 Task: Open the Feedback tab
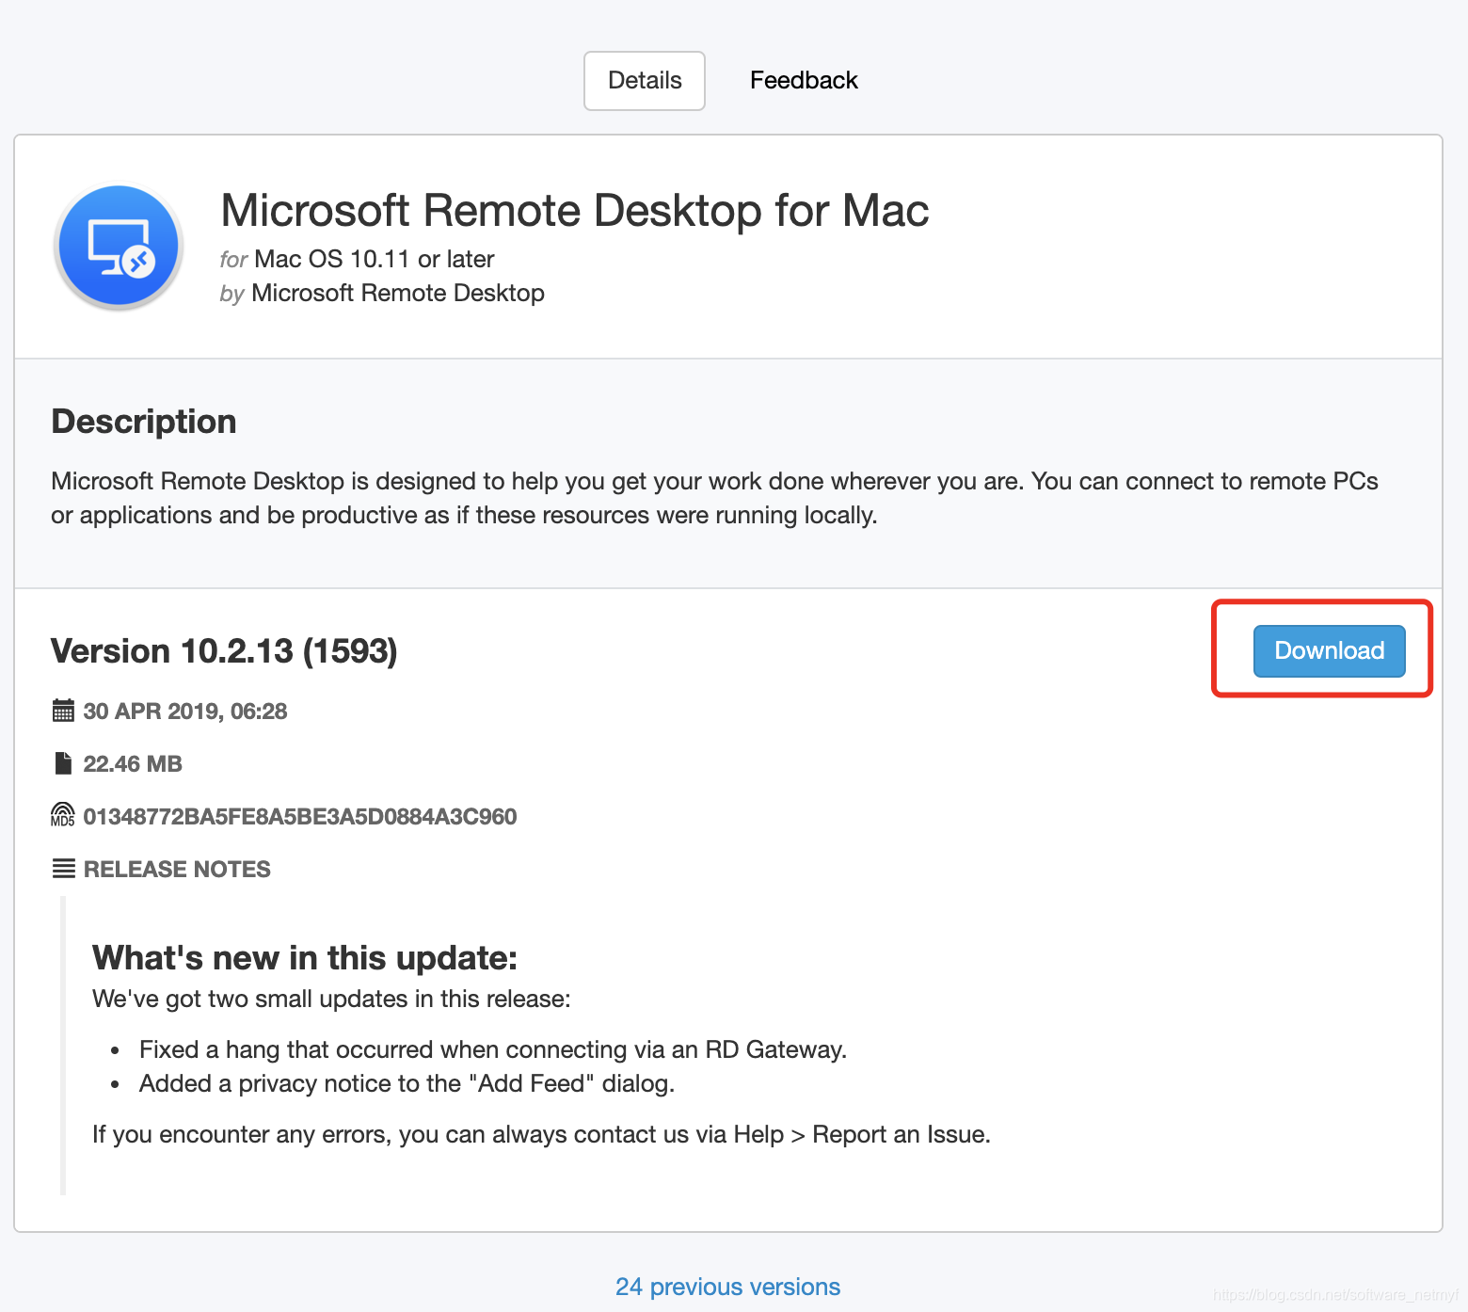[804, 81]
